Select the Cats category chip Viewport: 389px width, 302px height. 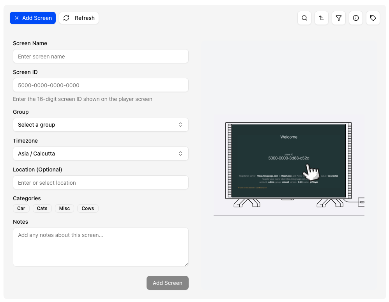42,208
